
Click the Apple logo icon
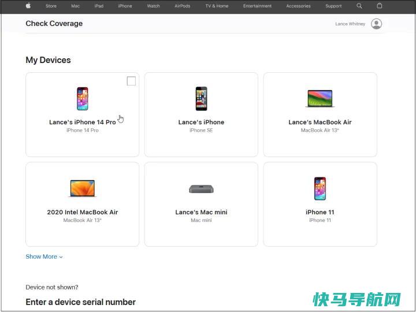(x=28, y=6)
